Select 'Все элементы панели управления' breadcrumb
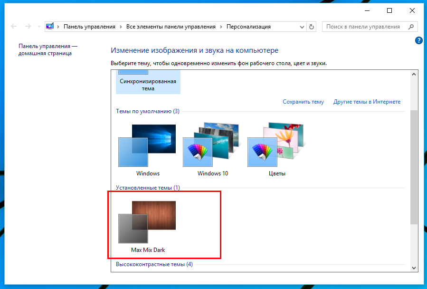 tap(171, 27)
